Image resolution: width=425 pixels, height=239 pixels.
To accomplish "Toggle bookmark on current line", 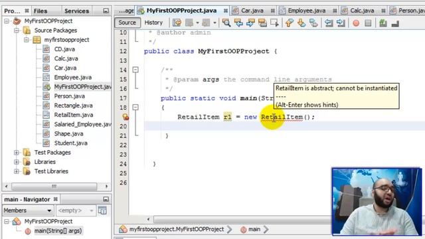I will click(313, 23).
